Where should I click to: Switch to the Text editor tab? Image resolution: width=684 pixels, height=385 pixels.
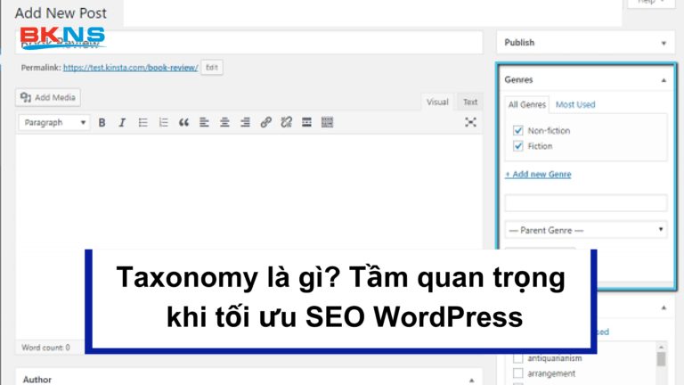(470, 102)
